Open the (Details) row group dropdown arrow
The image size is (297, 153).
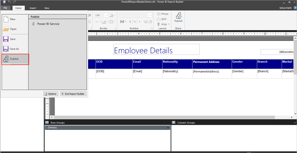click(x=168, y=128)
